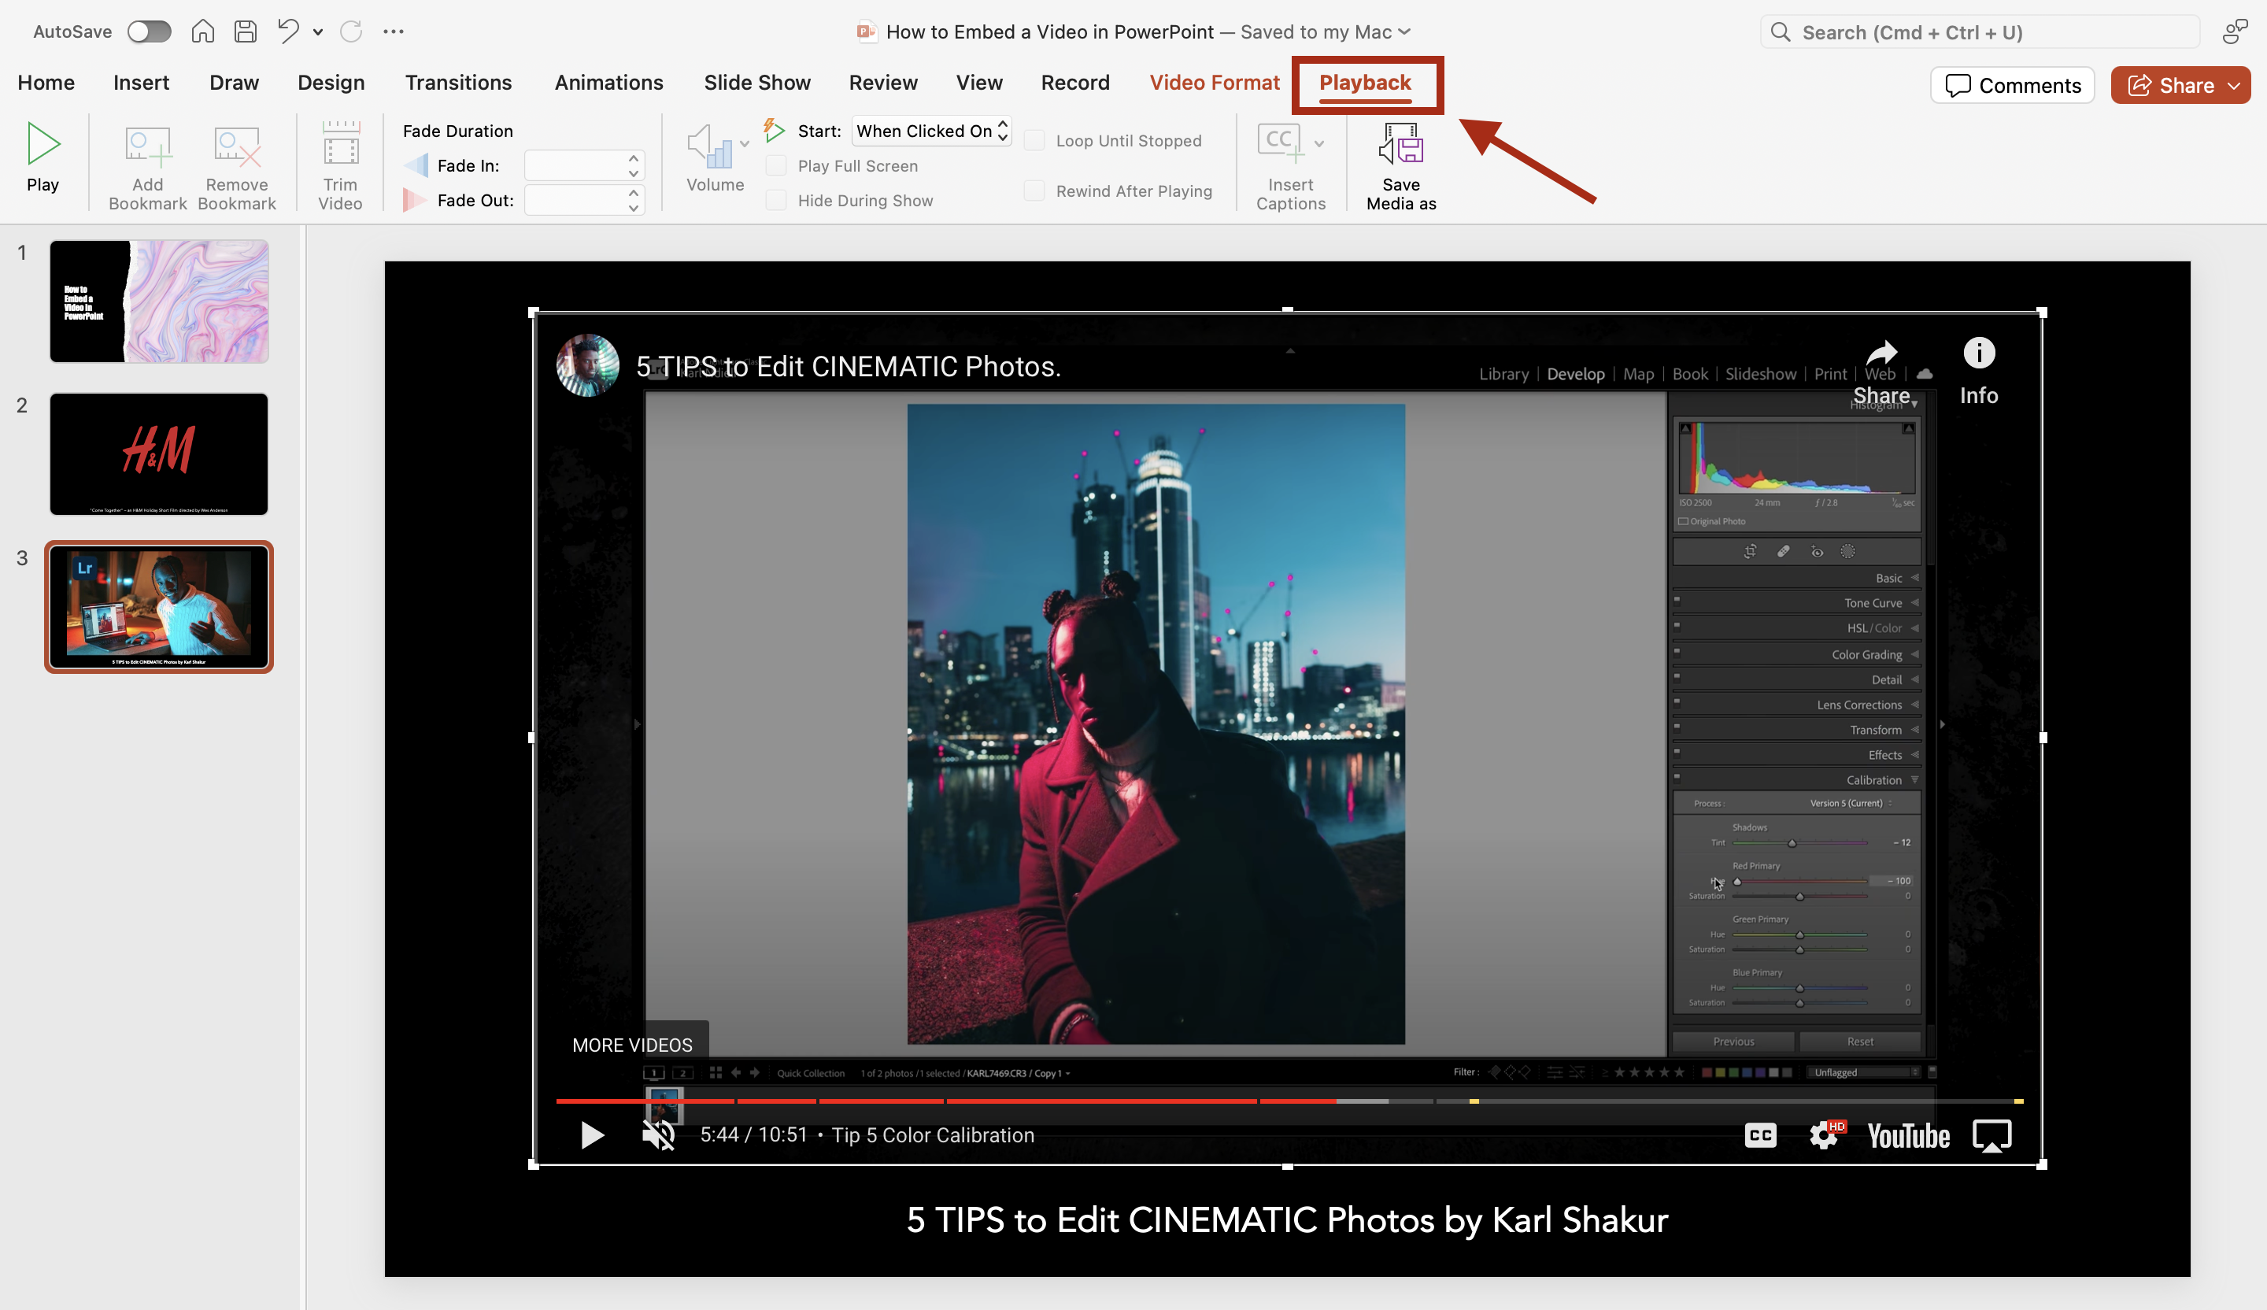Viewport: 2267px width, 1310px height.
Task: Open YouTube player settings gear
Action: click(x=1825, y=1135)
